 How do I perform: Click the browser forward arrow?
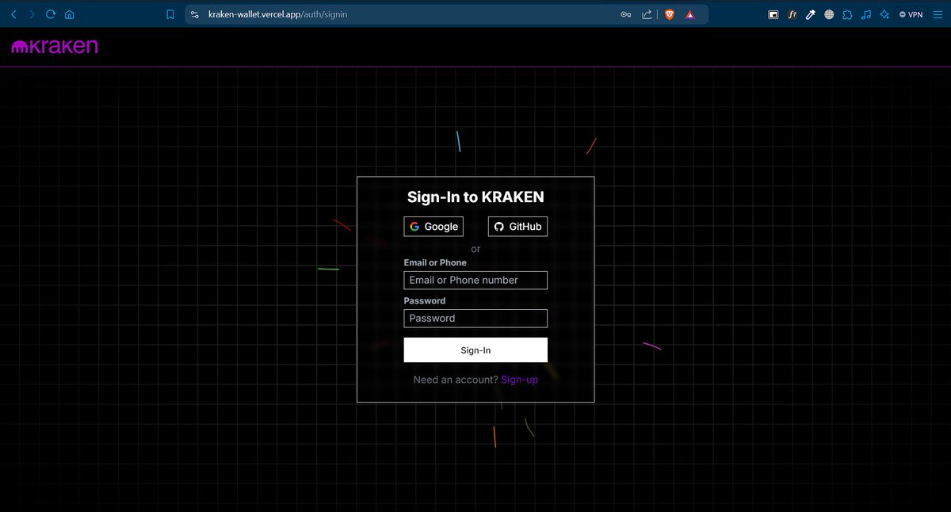[32, 14]
